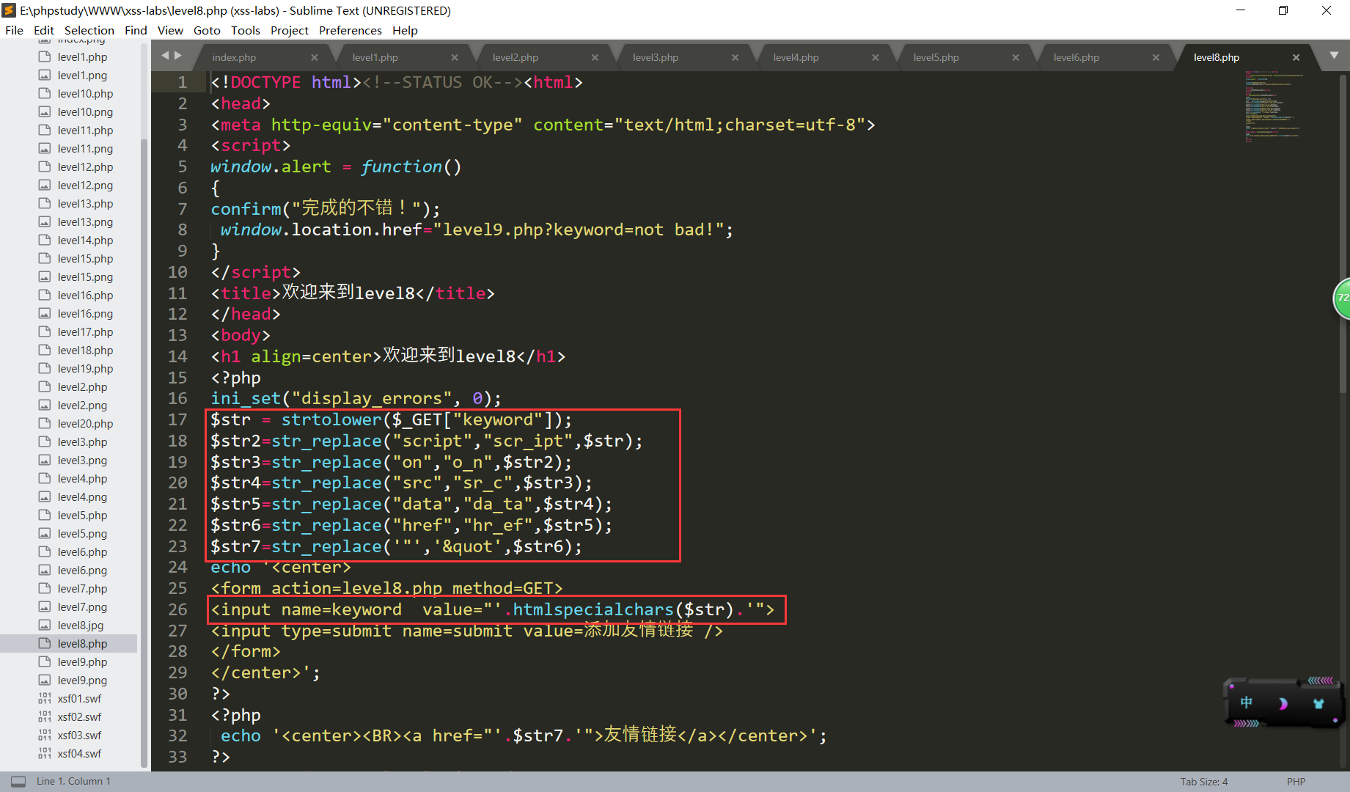
Task: Click the previous tab arrow
Action: [165, 55]
